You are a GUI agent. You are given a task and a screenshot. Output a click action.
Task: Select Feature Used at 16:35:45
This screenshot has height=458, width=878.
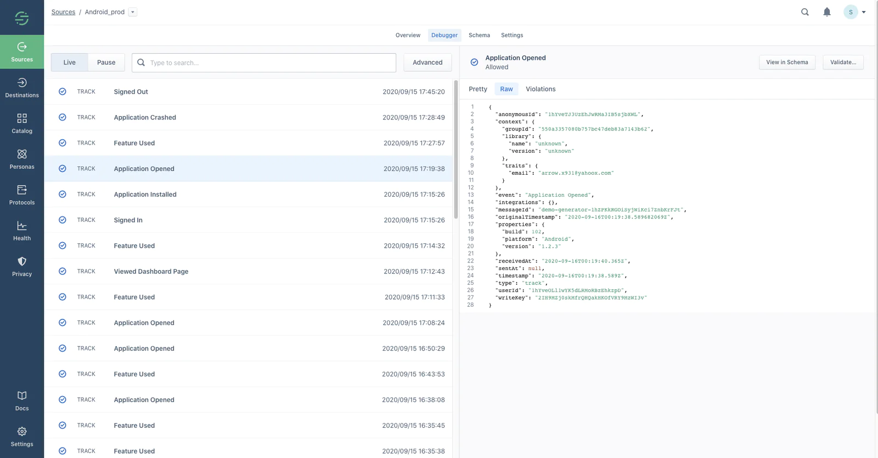248,425
